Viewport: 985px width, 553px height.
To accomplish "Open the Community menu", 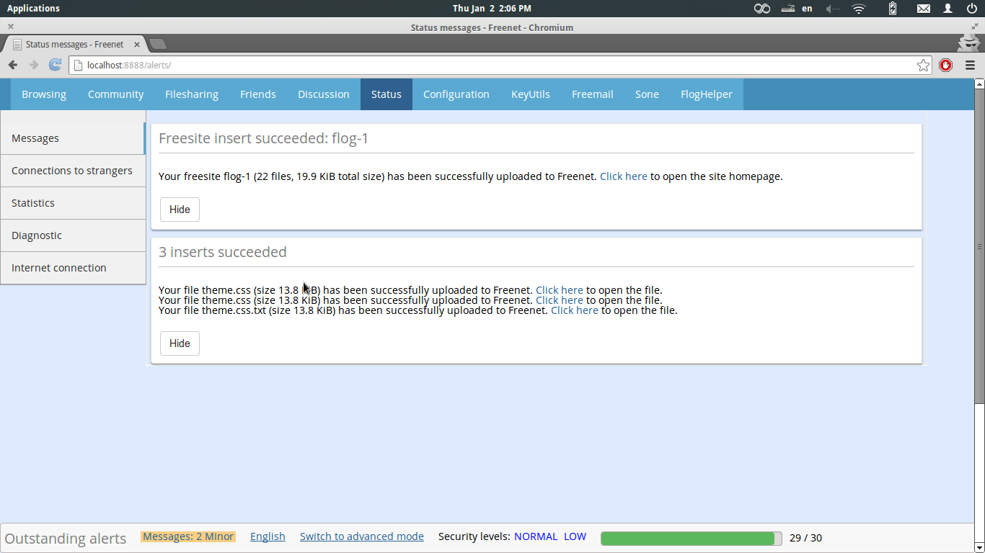I will click(115, 94).
